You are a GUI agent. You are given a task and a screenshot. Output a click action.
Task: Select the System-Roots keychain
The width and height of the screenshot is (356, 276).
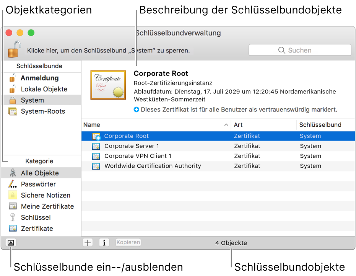click(42, 111)
